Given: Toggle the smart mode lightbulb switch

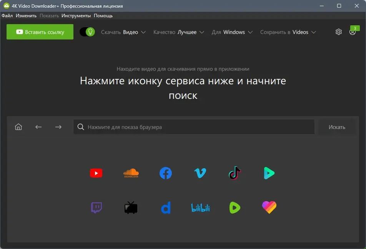Looking at the screenshot, I should tap(87, 32).
